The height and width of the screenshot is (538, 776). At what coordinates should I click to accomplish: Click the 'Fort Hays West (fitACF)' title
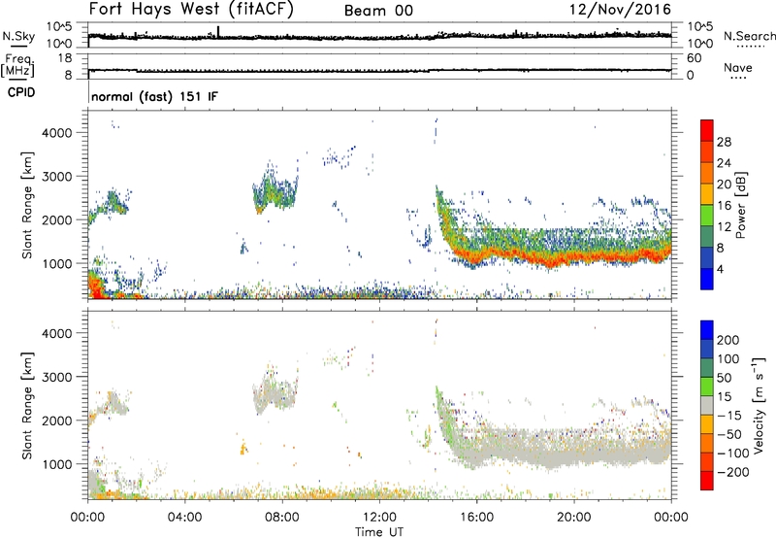point(191,10)
